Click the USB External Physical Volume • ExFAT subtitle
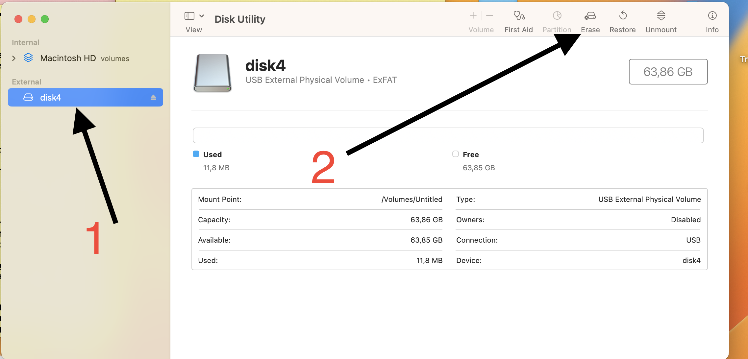748x359 pixels. point(321,80)
